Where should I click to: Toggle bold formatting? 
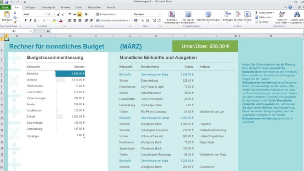click(26, 20)
